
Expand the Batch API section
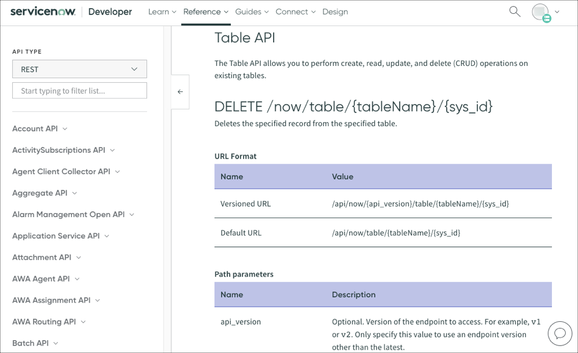[31, 343]
